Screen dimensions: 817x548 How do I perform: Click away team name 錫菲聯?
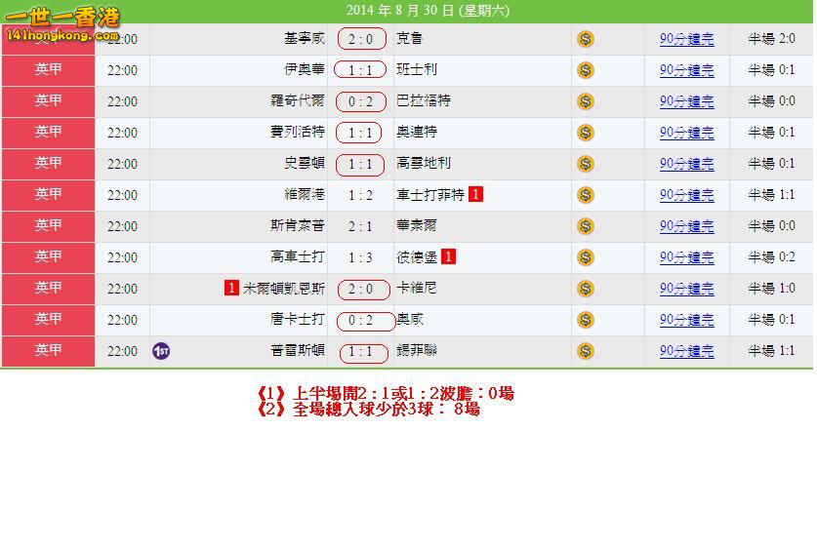417,351
